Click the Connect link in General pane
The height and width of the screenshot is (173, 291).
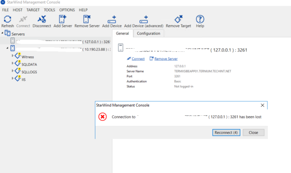pos(138,59)
